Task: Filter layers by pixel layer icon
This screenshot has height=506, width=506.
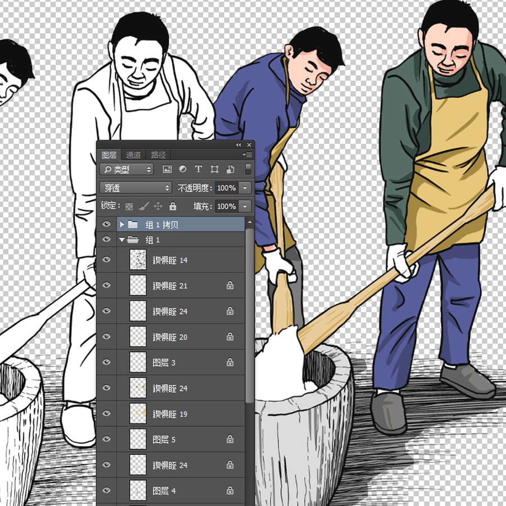Action: (x=167, y=169)
